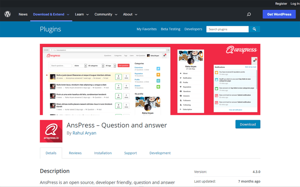This screenshot has height=187, width=300.
Task: Download the AnsPress plugin
Action: (x=248, y=124)
